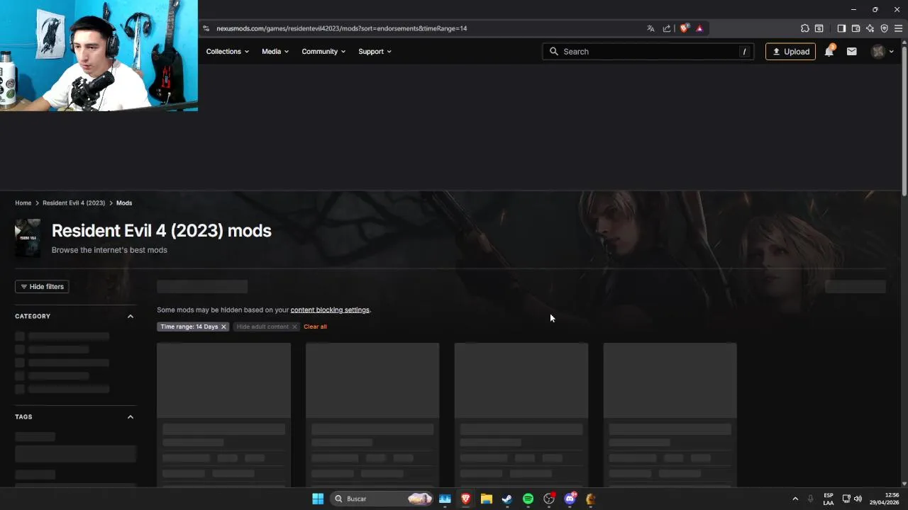Open the clock showing 12:56
The height and width of the screenshot is (510, 908).
tap(886, 499)
